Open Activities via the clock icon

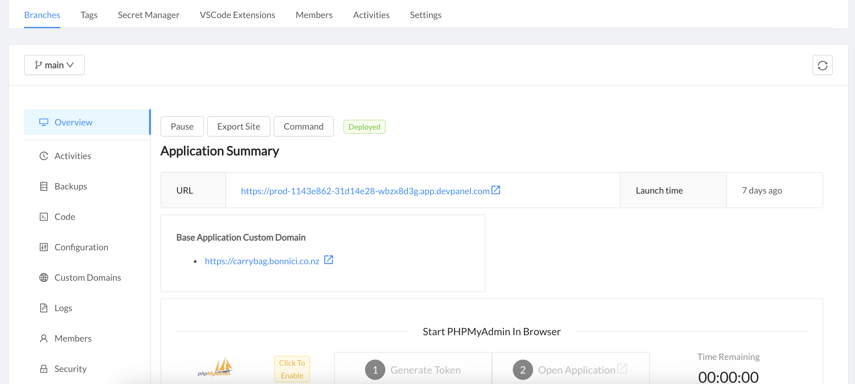tap(44, 156)
